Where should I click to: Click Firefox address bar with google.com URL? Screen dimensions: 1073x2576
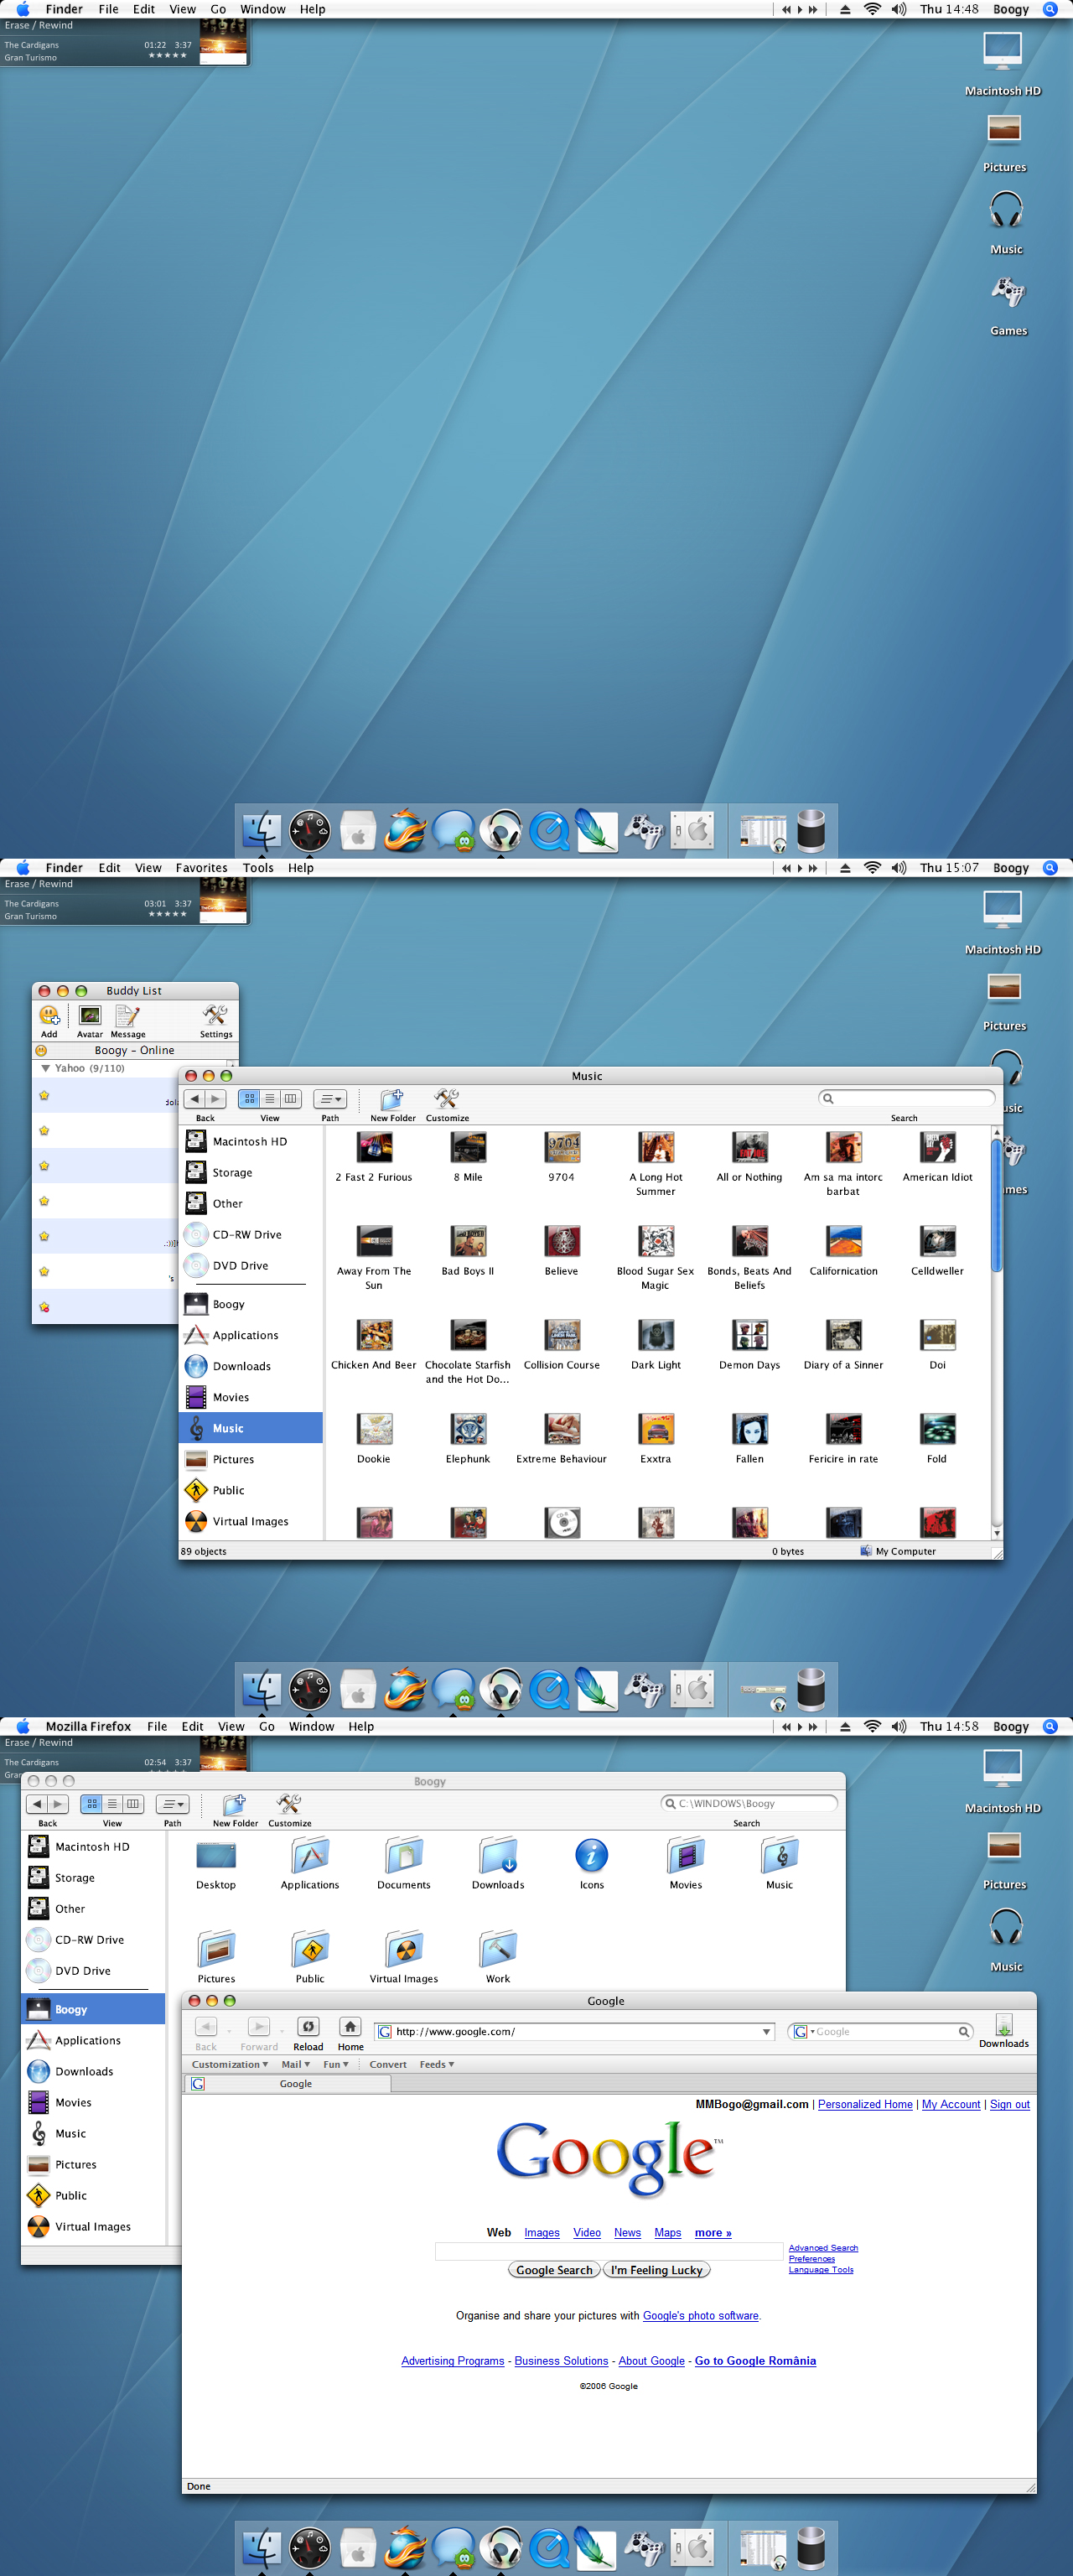(x=574, y=2032)
